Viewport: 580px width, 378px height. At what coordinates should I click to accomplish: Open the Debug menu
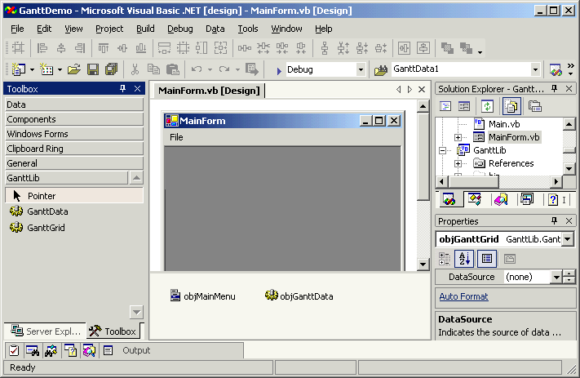click(179, 29)
